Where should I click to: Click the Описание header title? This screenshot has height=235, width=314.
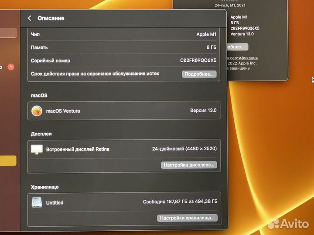pos(51,18)
